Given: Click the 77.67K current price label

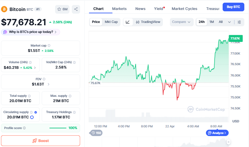Looking at the screenshot, I should point(236,39).
